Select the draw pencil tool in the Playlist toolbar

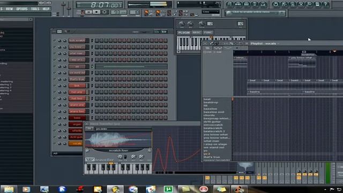point(212,43)
